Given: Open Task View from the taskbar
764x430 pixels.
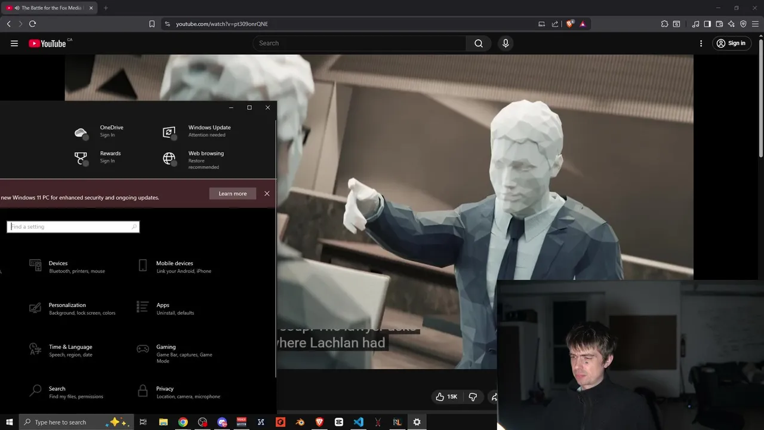Looking at the screenshot, I should pyautogui.click(x=143, y=422).
